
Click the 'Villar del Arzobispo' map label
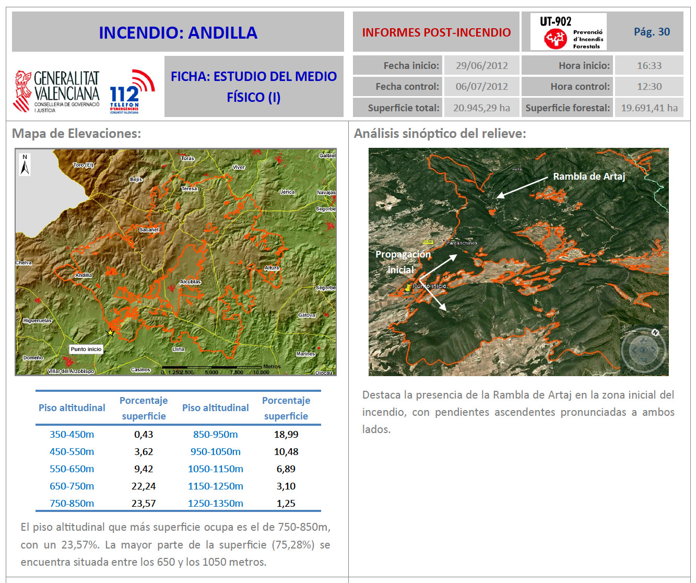tap(71, 371)
